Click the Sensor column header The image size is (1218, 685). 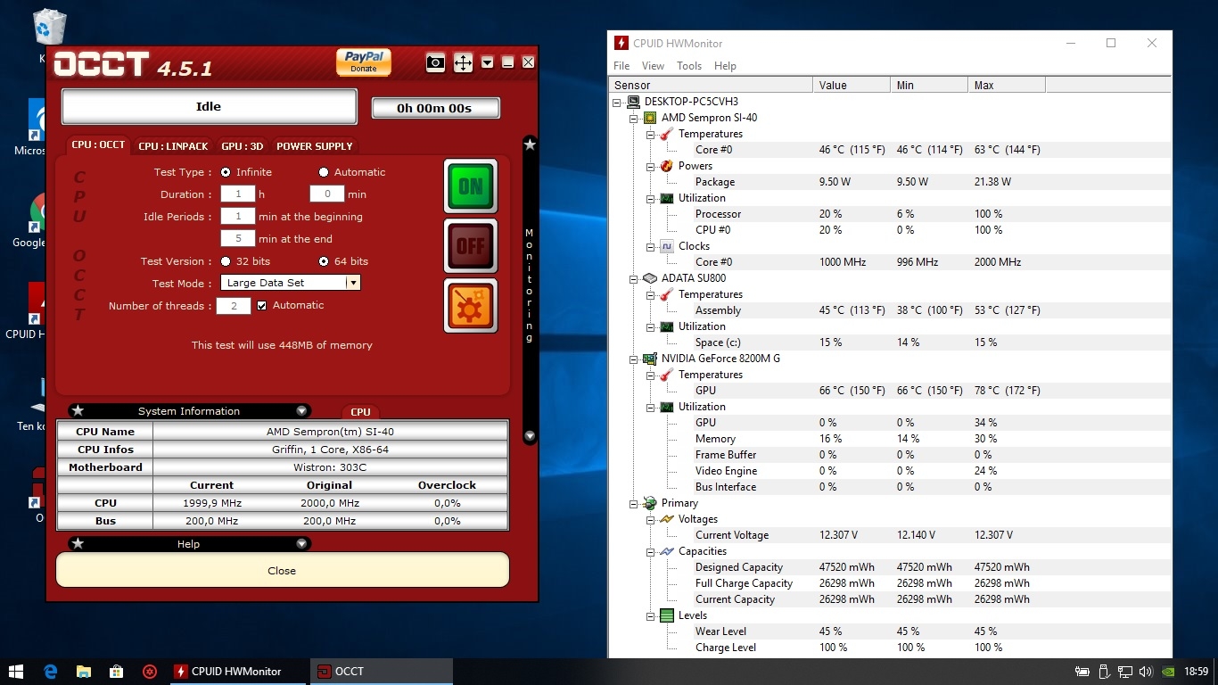(x=711, y=86)
